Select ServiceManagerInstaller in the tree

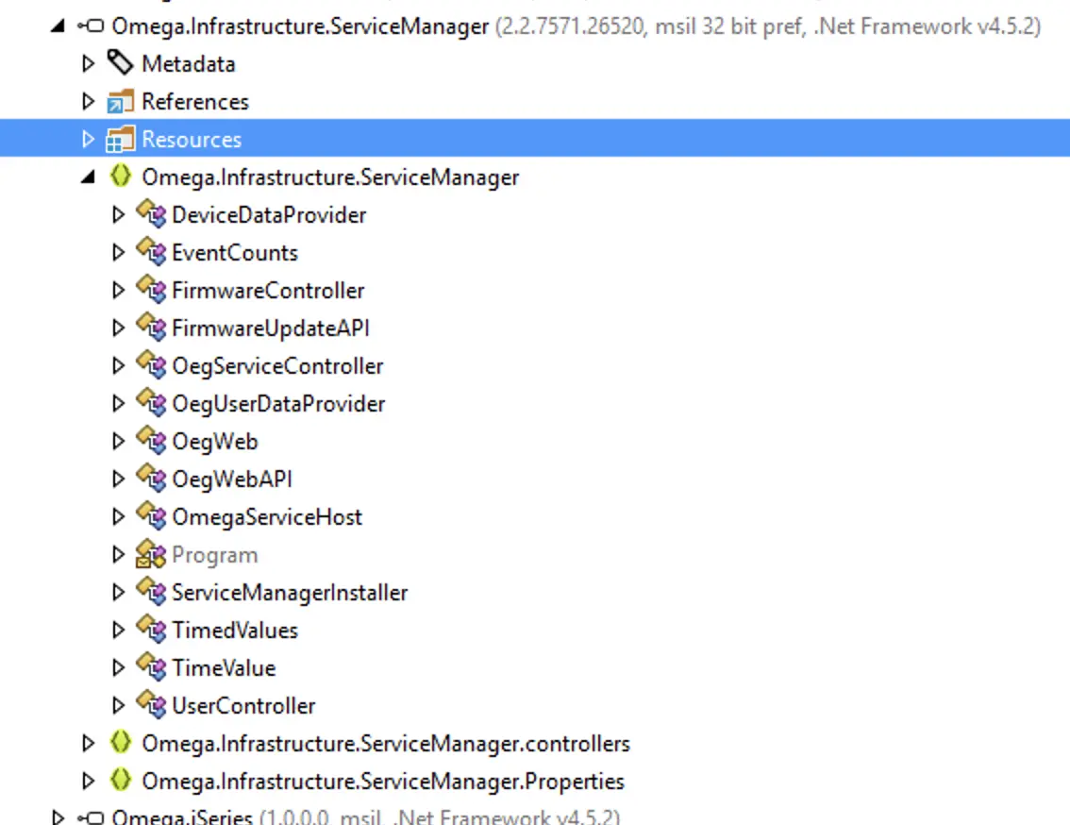(289, 593)
